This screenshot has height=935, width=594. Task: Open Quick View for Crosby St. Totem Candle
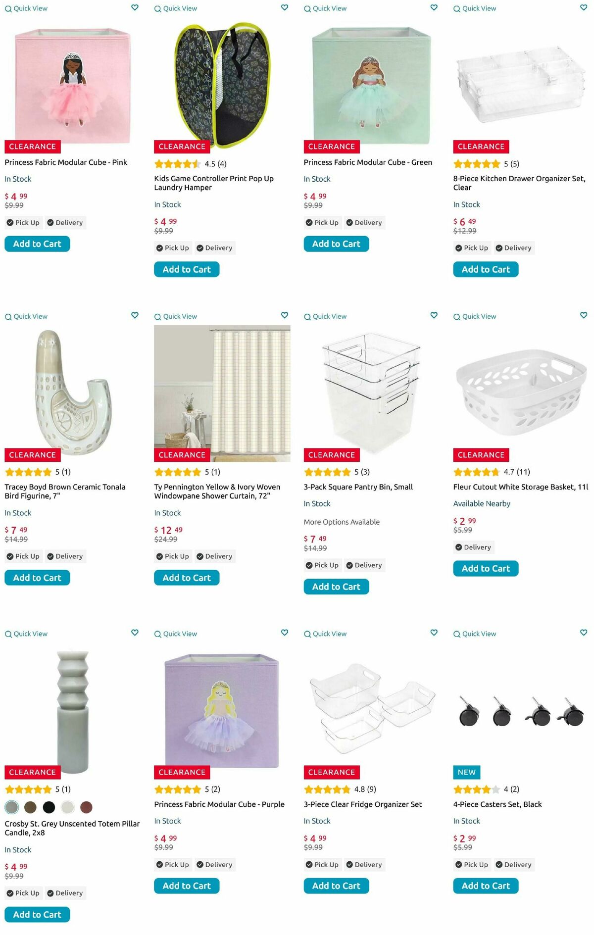[26, 634]
